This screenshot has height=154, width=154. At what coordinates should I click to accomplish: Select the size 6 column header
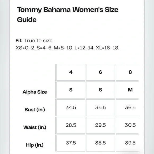click(100, 72)
